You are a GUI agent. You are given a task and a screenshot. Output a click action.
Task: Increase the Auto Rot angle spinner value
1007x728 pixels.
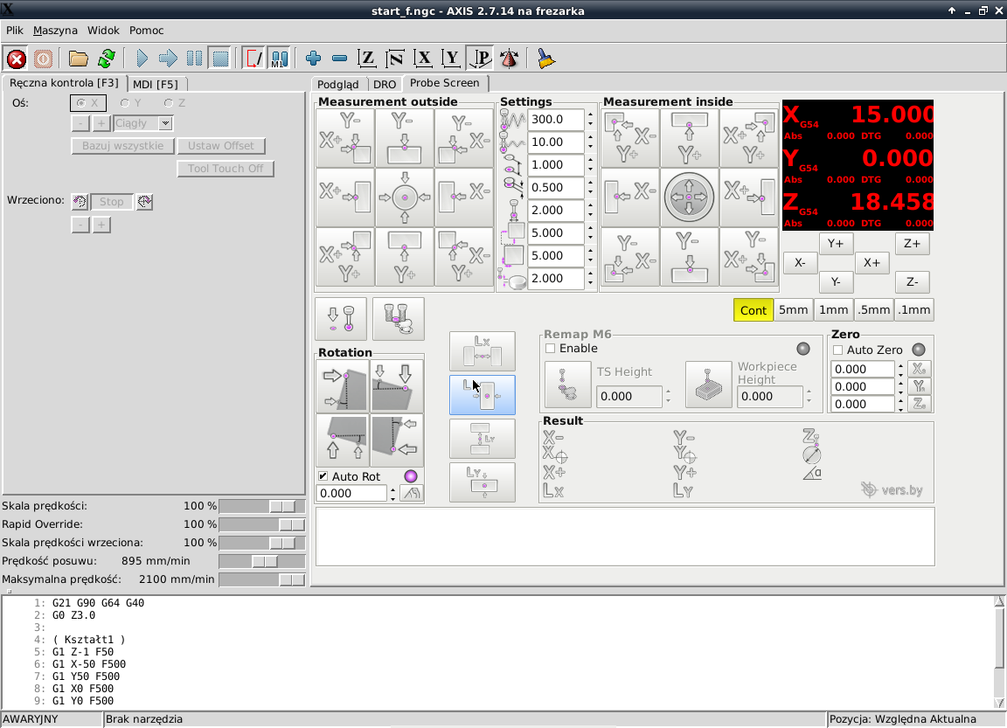[392, 489]
